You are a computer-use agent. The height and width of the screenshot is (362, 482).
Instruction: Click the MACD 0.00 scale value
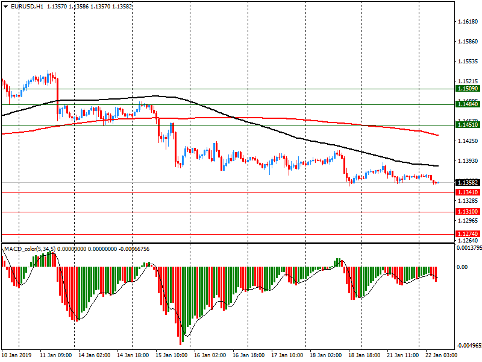[x=462, y=267]
